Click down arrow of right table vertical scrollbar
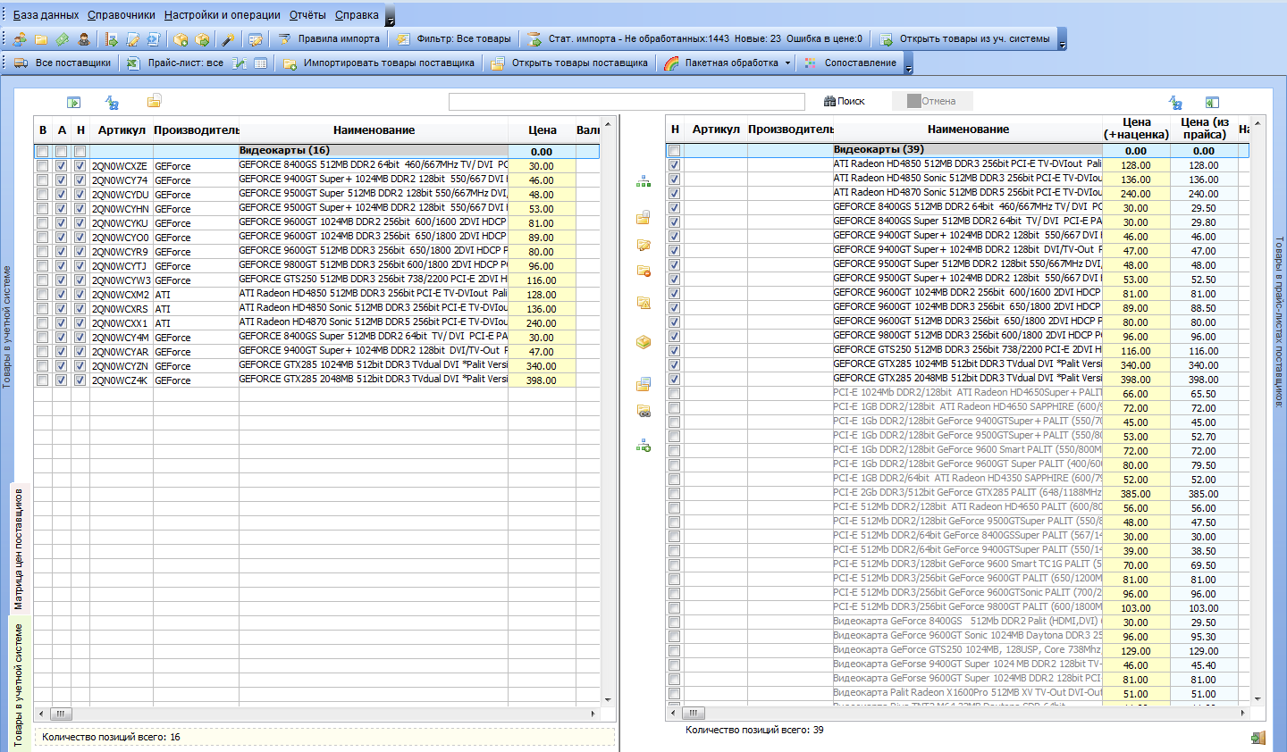The width and height of the screenshot is (1287, 752). point(1258,699)
